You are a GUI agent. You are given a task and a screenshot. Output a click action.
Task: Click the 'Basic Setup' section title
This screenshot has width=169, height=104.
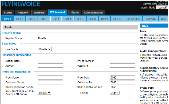(x=9, y=44)
